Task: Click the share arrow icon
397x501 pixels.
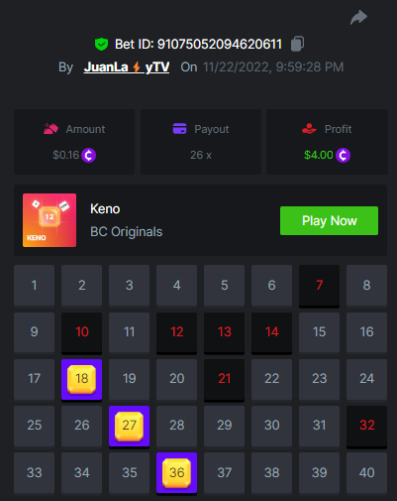Action: [x=358, y=17]
